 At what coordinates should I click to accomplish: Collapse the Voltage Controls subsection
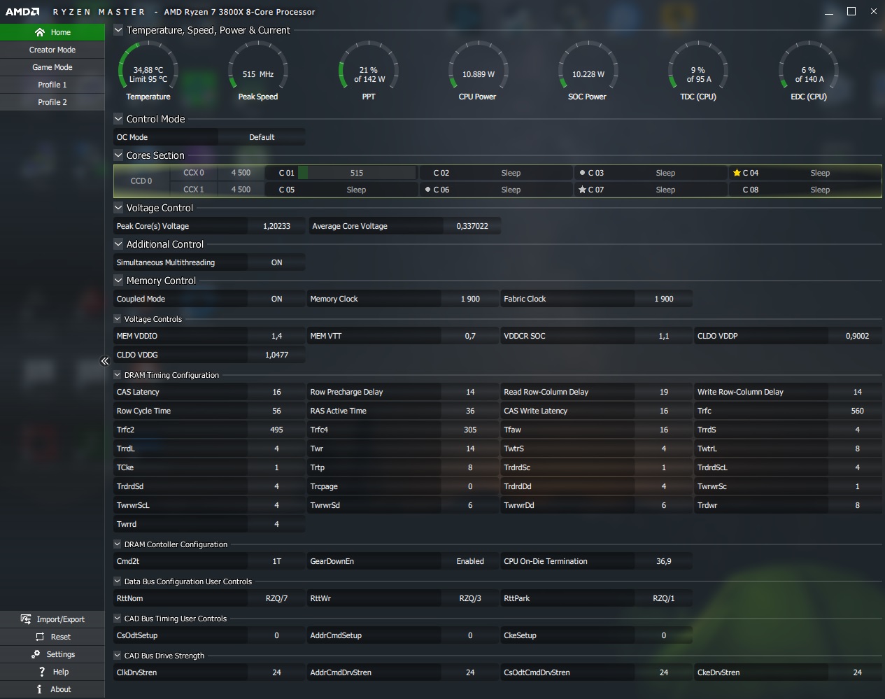click(x=118, y=319)
